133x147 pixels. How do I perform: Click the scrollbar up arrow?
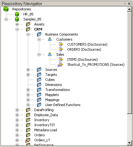tap(130, 9)
